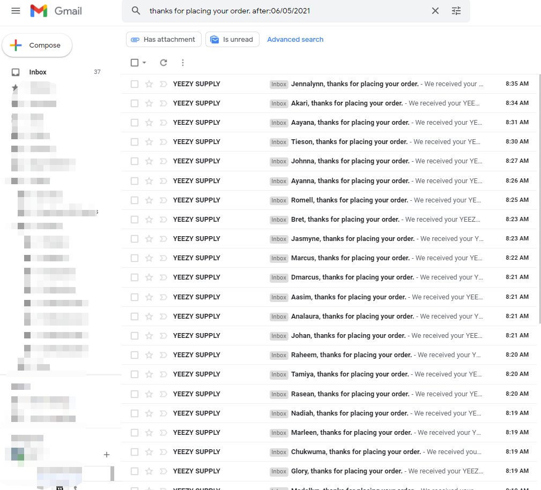Screen dimensions: 541x490
Task: Clear the search with the X icon
Action: click(435, 11)
